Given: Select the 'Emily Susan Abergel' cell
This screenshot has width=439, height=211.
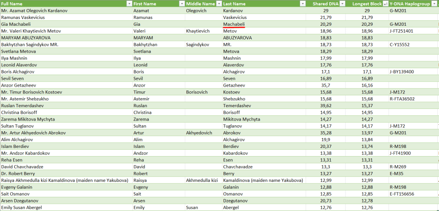Looking at the screenshot, I should click(x=23, y=208).
